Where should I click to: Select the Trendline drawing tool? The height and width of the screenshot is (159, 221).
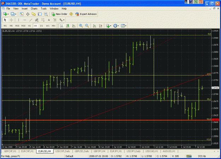pyautogui.click(x=31, y=20)
